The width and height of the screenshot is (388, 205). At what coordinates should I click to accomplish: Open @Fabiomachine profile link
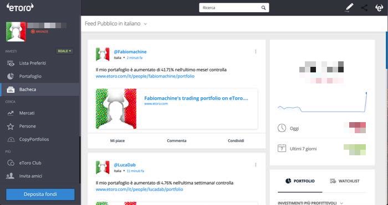tap(130, 52)
